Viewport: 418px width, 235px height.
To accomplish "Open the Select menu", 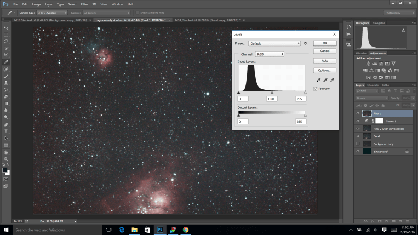I will pos(72,4).
